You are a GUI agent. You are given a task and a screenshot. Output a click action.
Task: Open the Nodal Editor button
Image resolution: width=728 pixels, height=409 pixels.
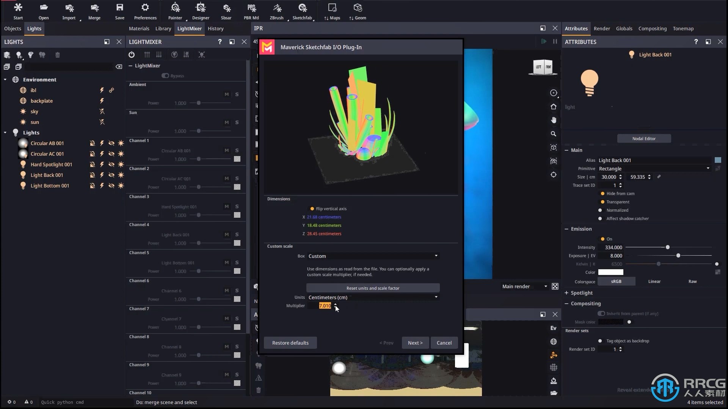click(644, 139)
